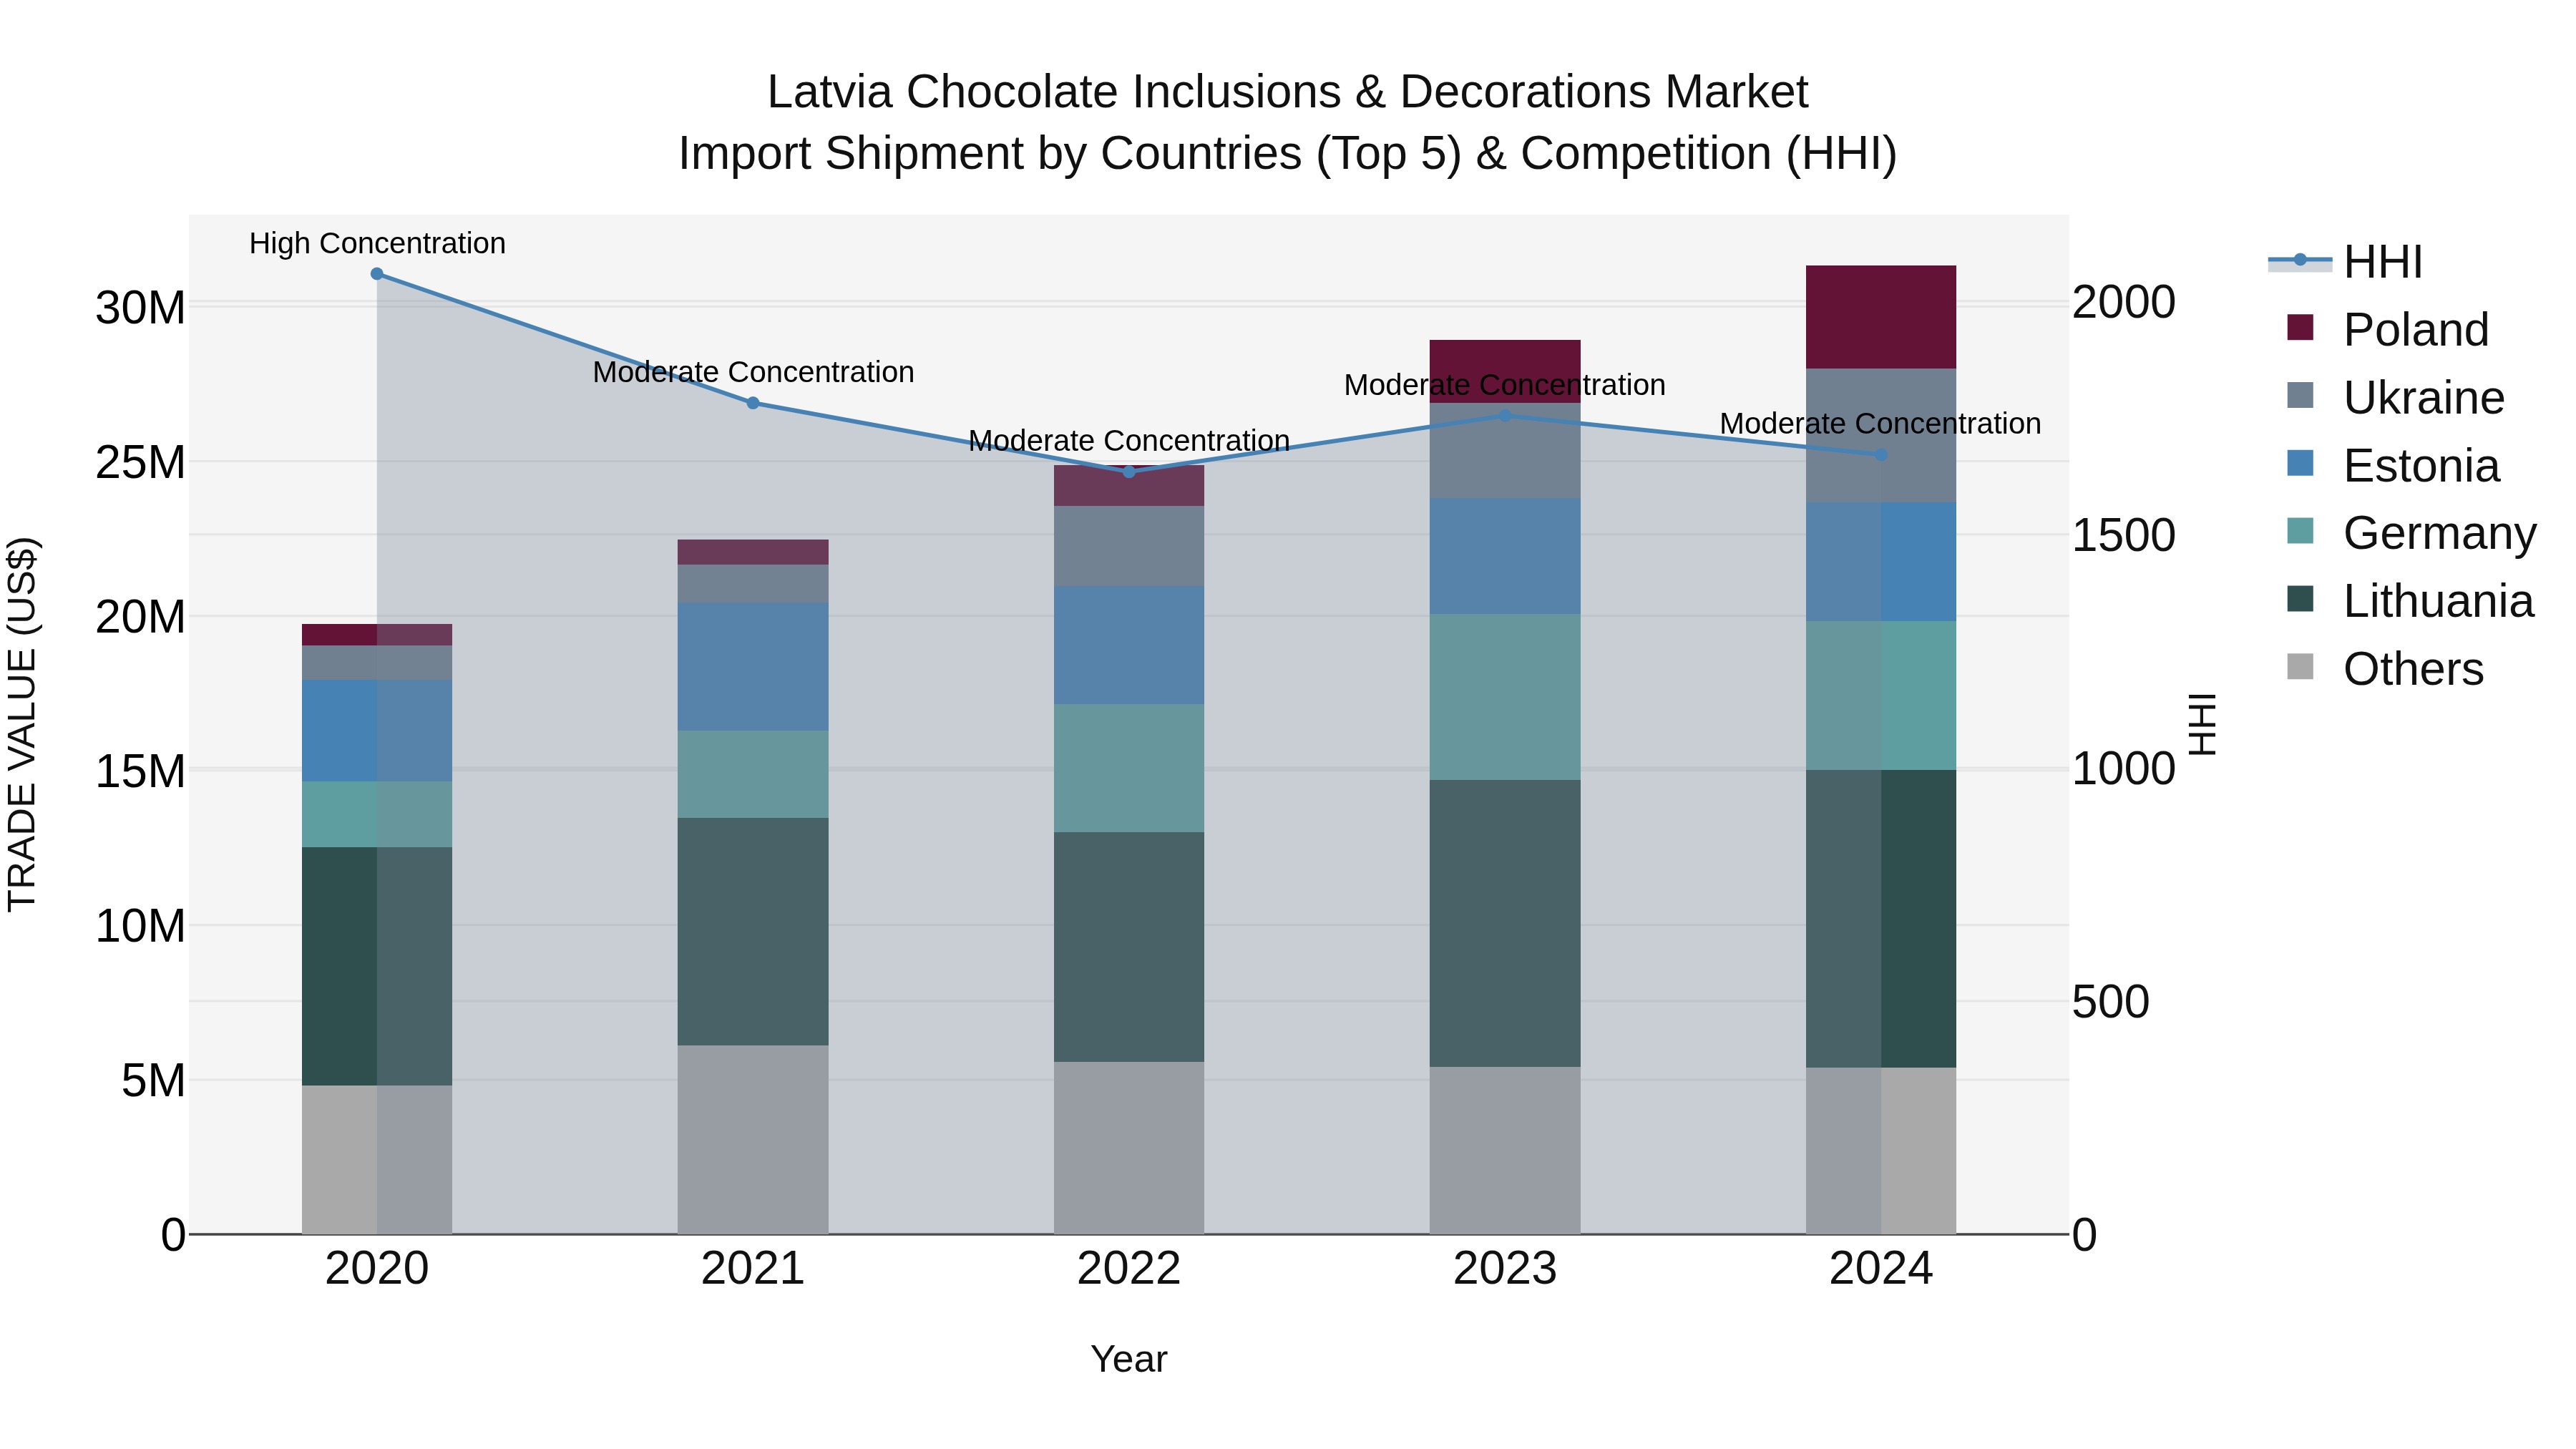Click Moderate Concentration label above 2024
The width and height of the screenshot is (2576, 1449).
point(1881,424)
